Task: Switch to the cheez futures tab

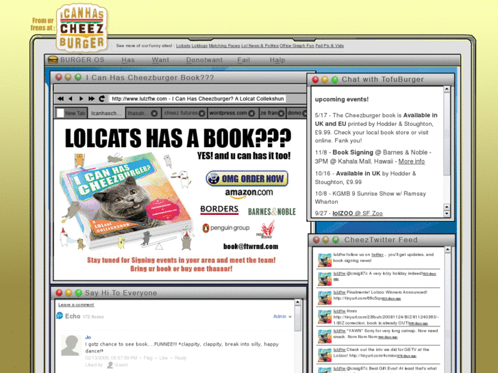Action: click(x=184, y=113)
